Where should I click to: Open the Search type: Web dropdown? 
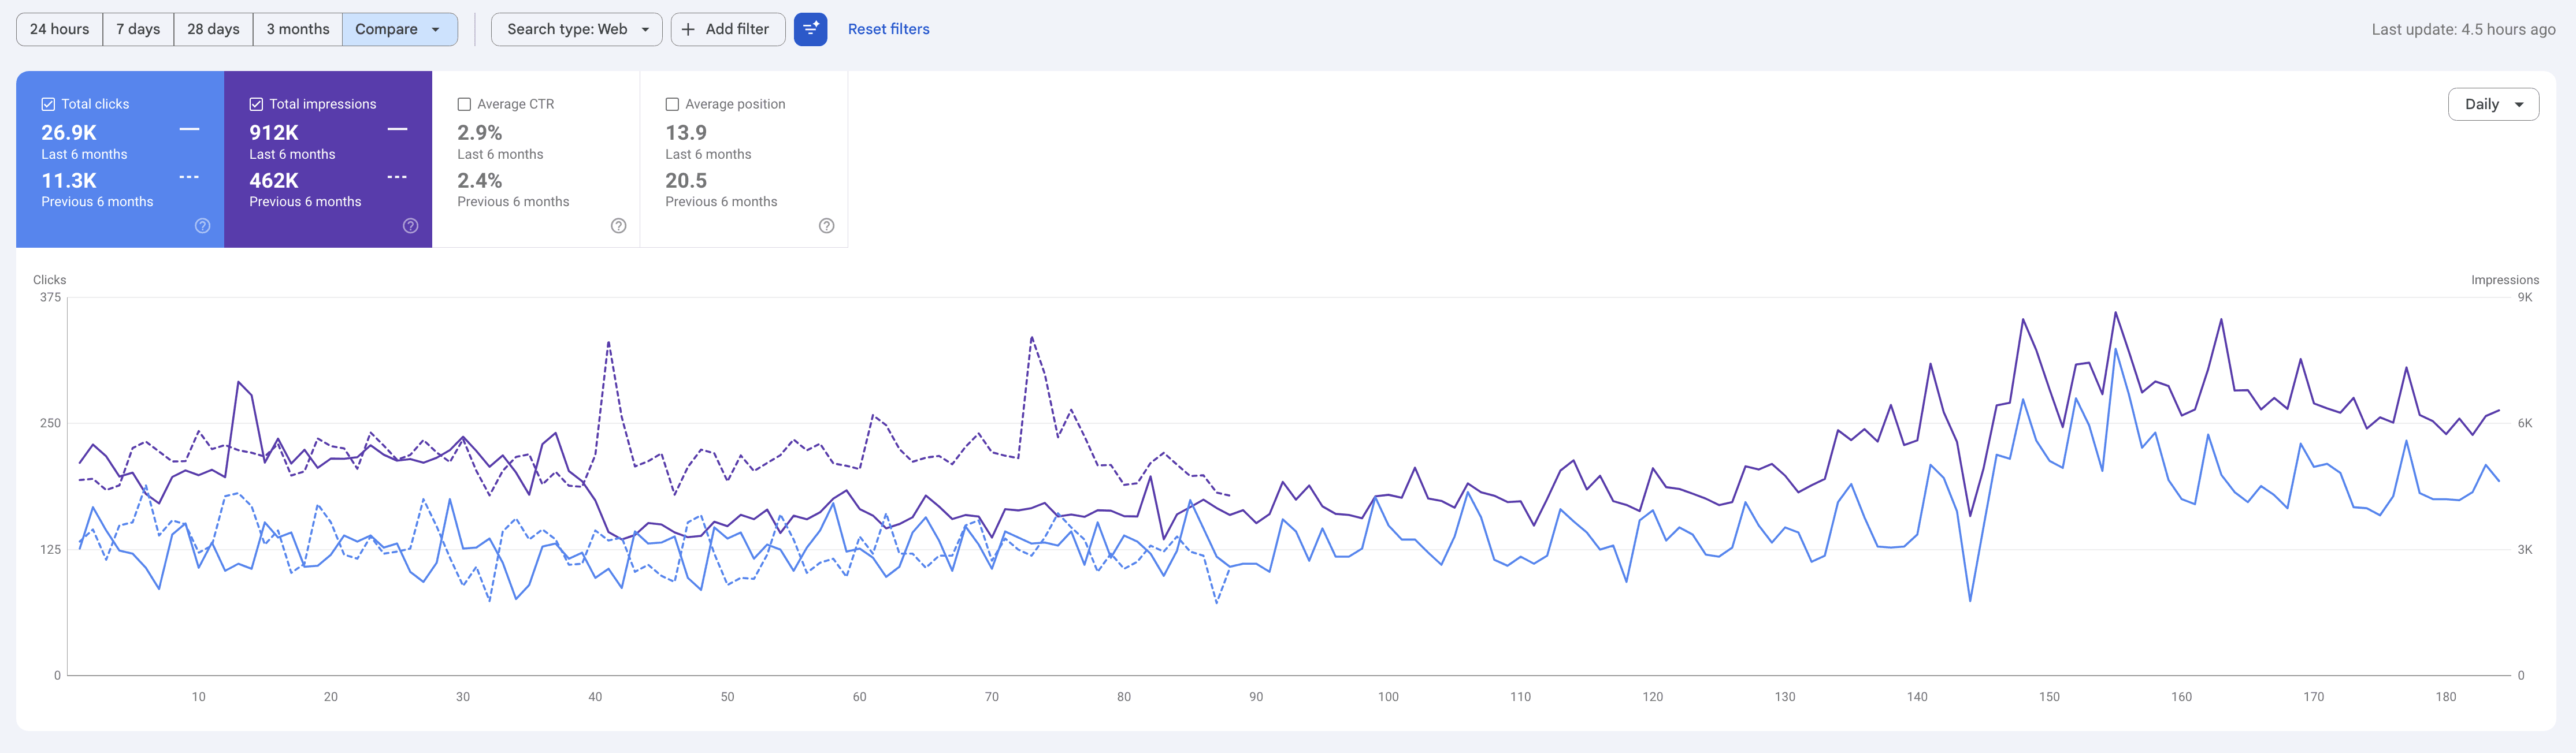click(577, 29)
